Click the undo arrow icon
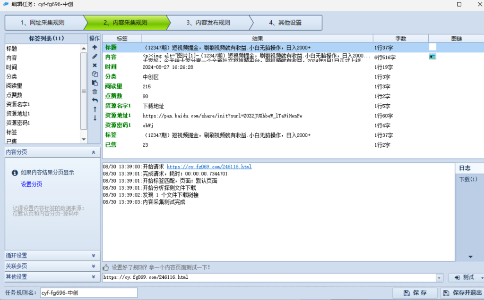The image size is (484, 300). tap(95, 100)
